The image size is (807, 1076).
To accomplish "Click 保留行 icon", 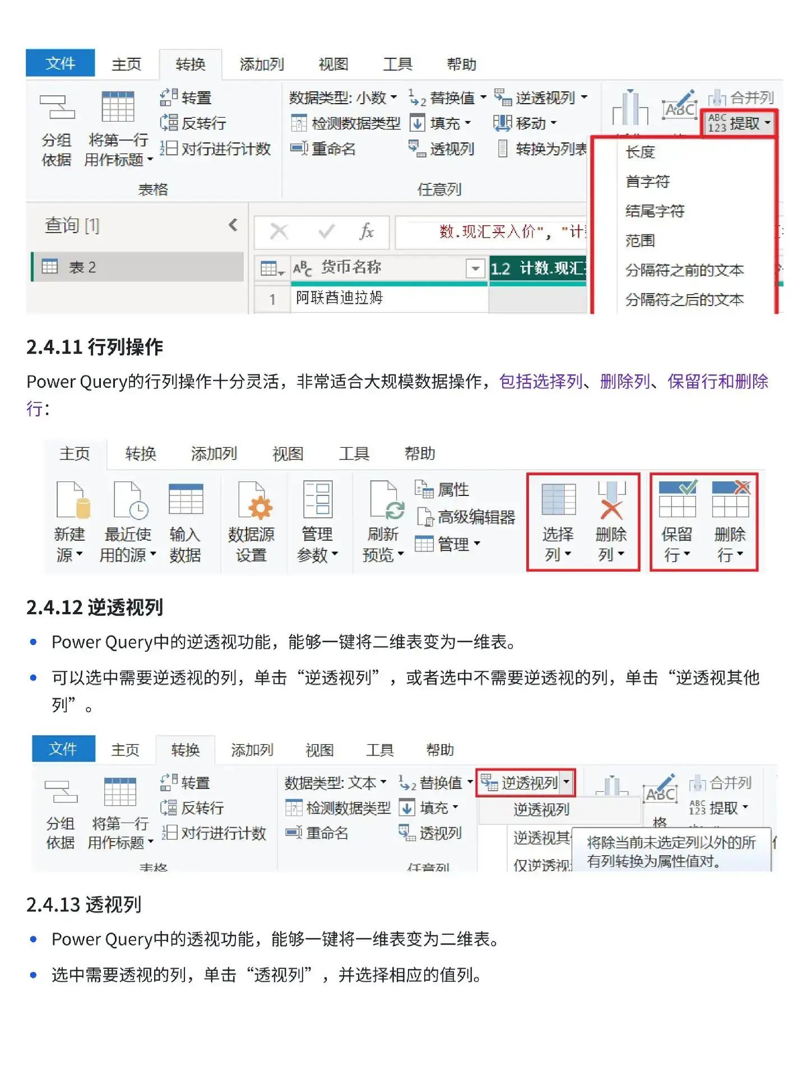I will pyautogui.click(x=678, y=499).
